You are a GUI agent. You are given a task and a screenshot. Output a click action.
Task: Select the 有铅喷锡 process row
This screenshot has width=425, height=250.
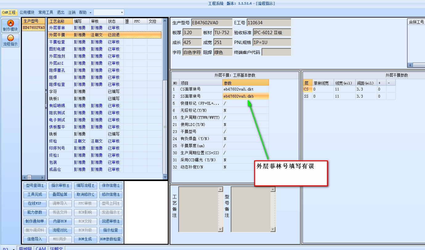click(x=105, y=106)
